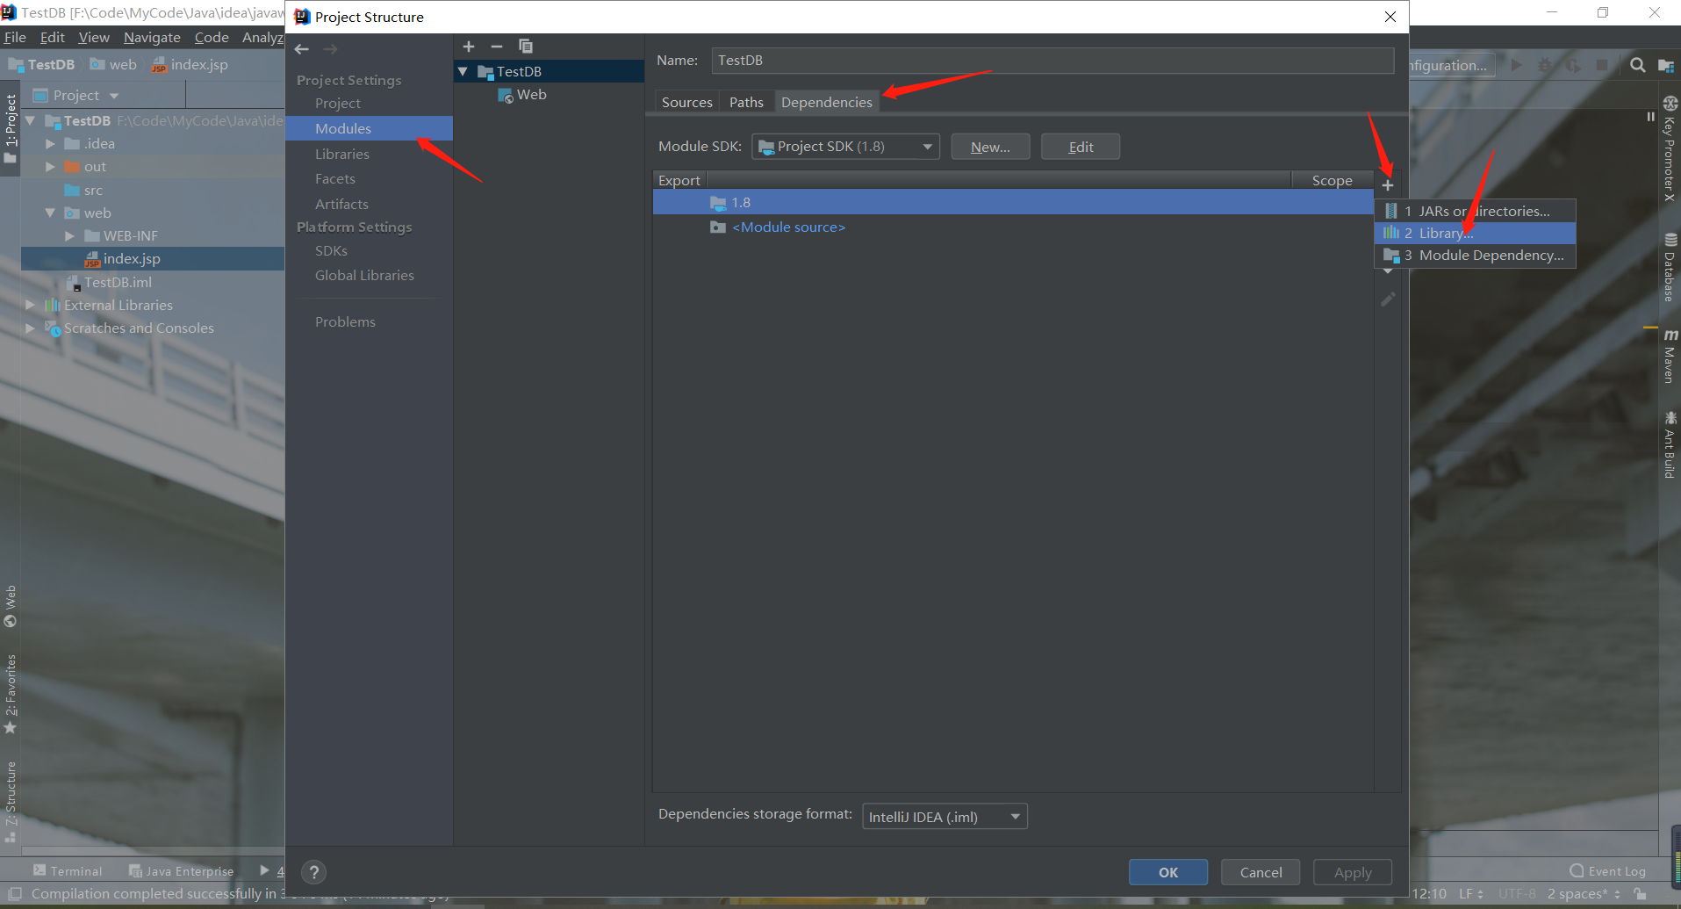The width and height of the screenshot is (1681, 909).
Task: Switch to the Sources tab
Action: (x=686, y=102)
